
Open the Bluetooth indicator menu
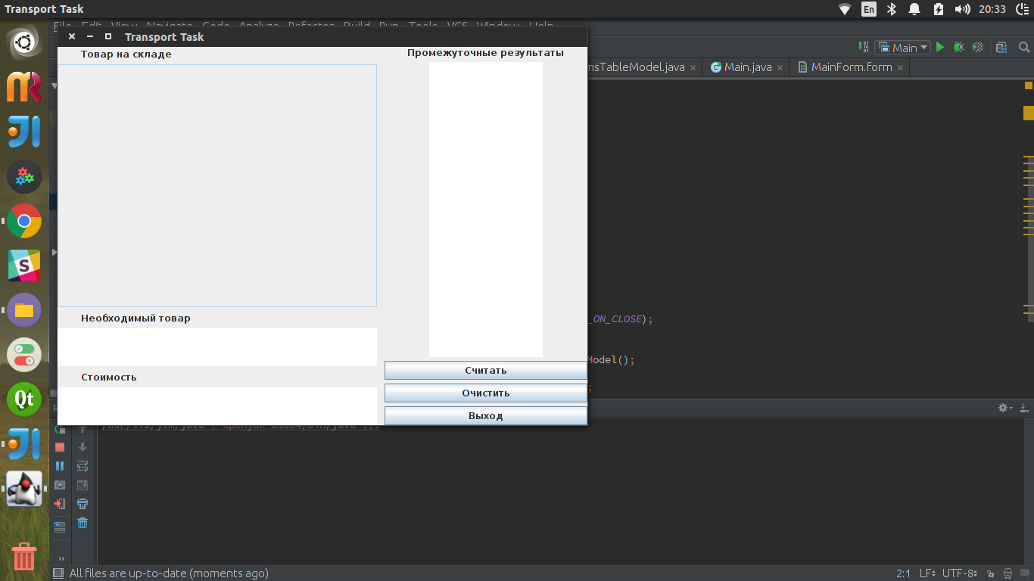point(892,9)
